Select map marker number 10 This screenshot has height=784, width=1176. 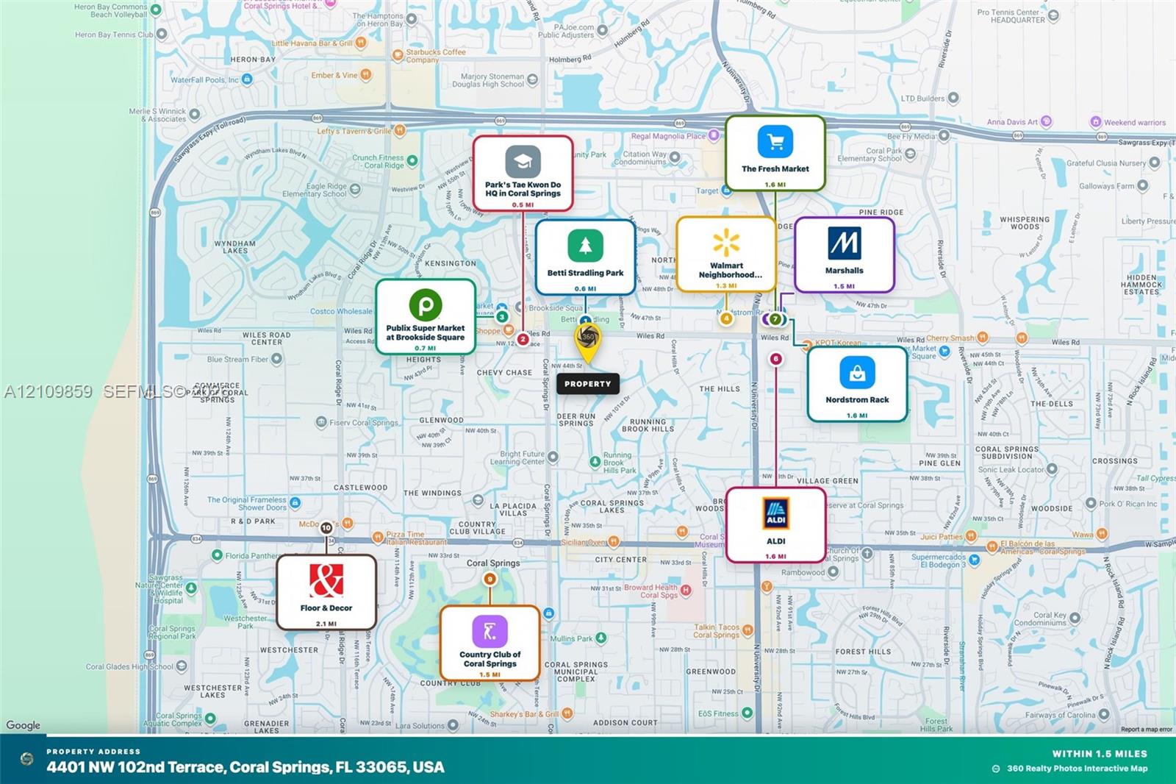[x=326, y=528]
